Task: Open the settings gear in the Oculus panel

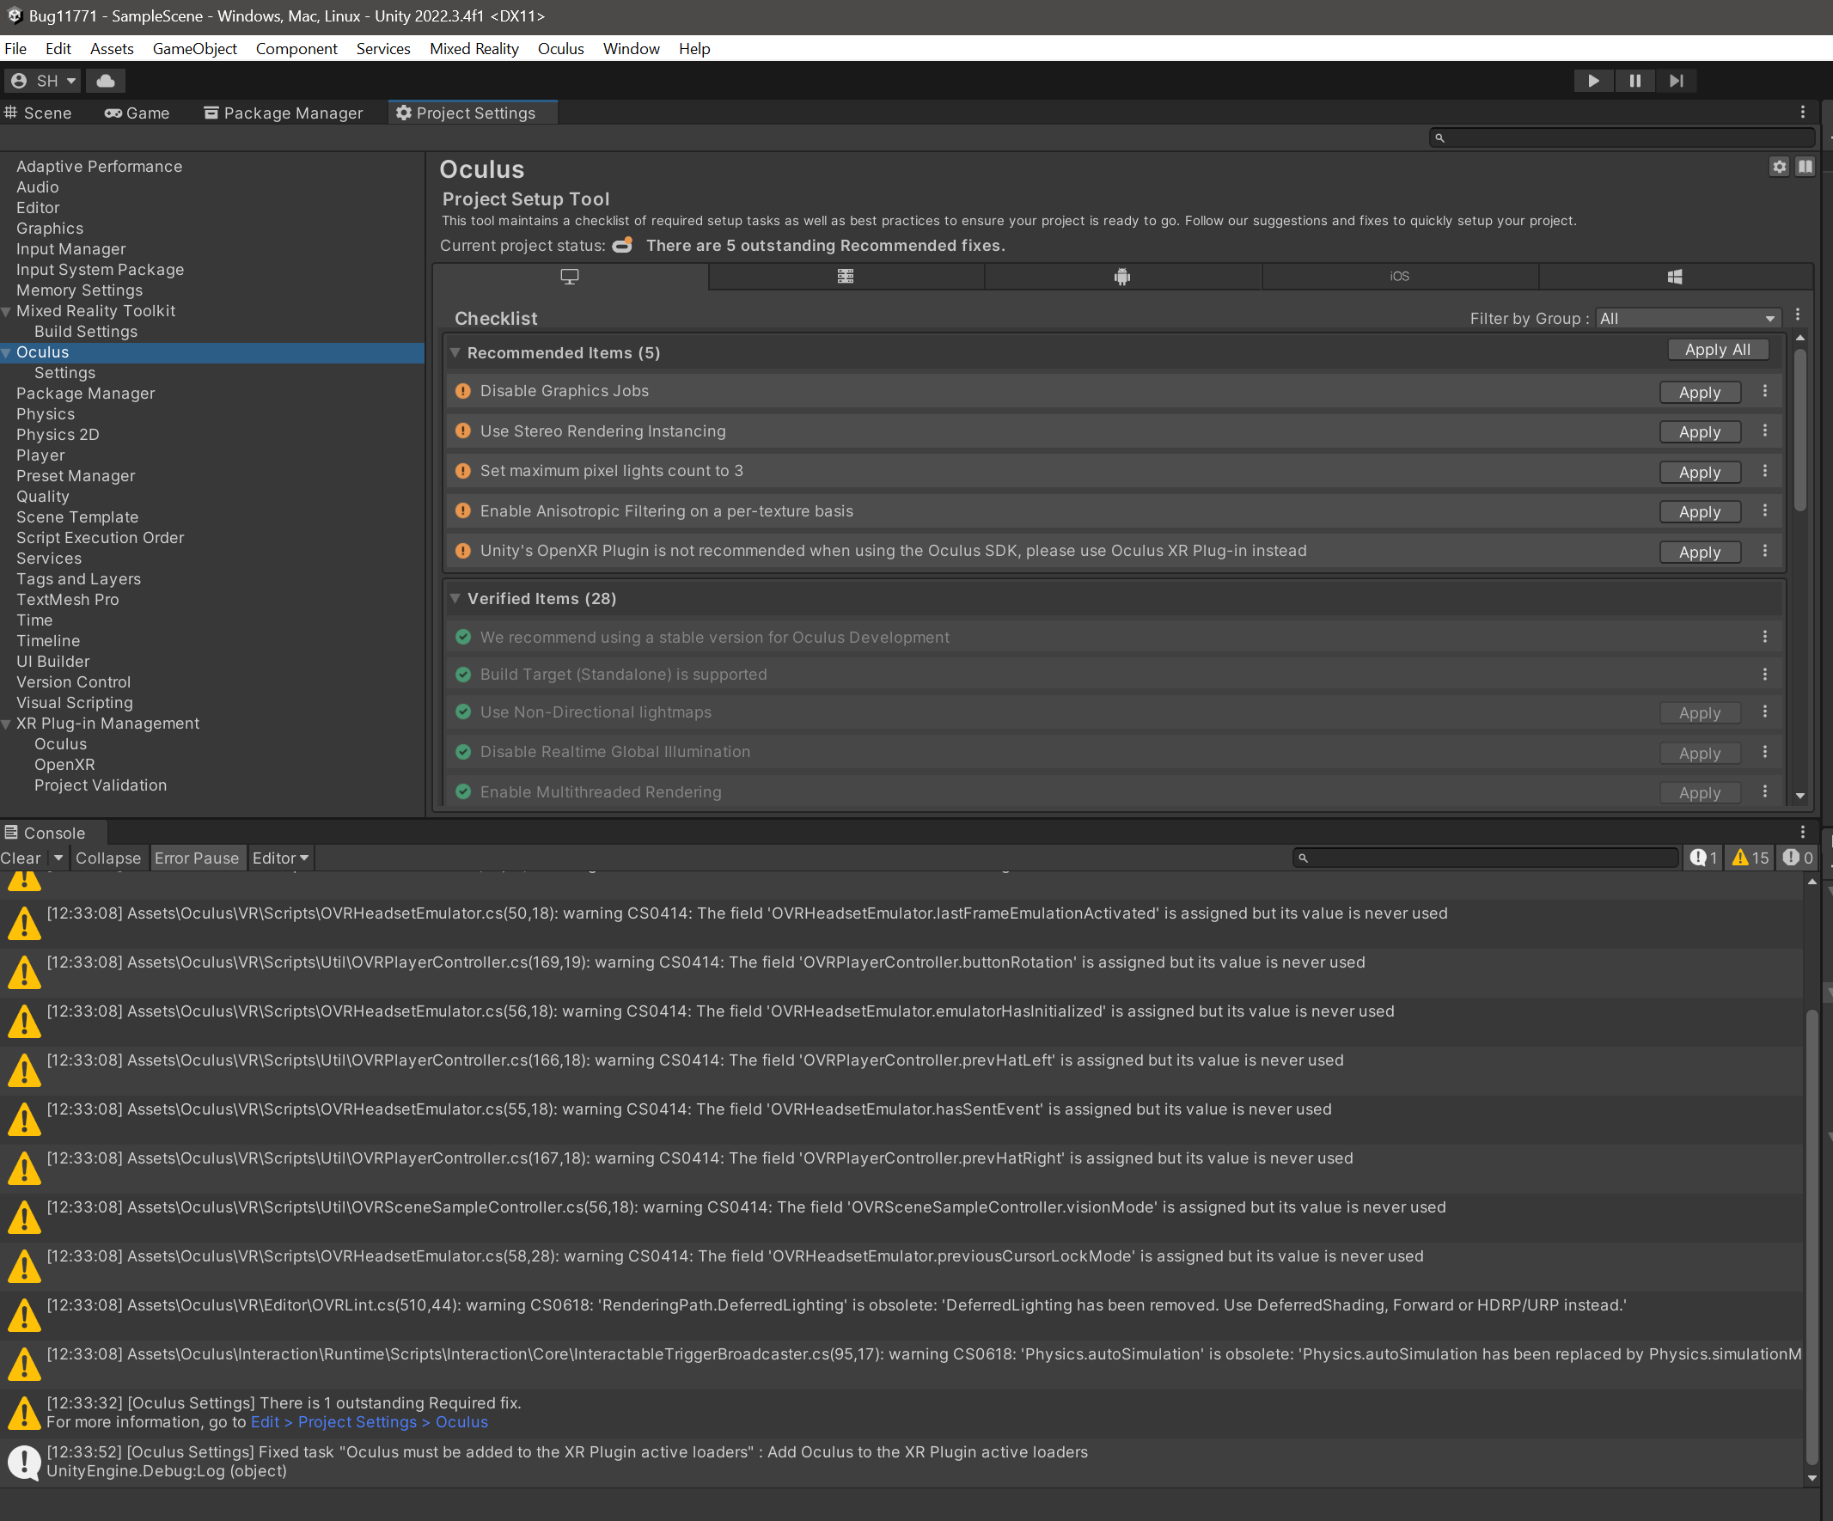Action: 1779,166
